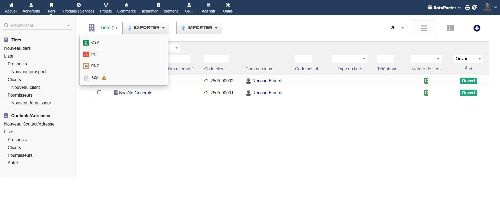
Task: Click the Code client filter field
Action: (x=216, y=59)
